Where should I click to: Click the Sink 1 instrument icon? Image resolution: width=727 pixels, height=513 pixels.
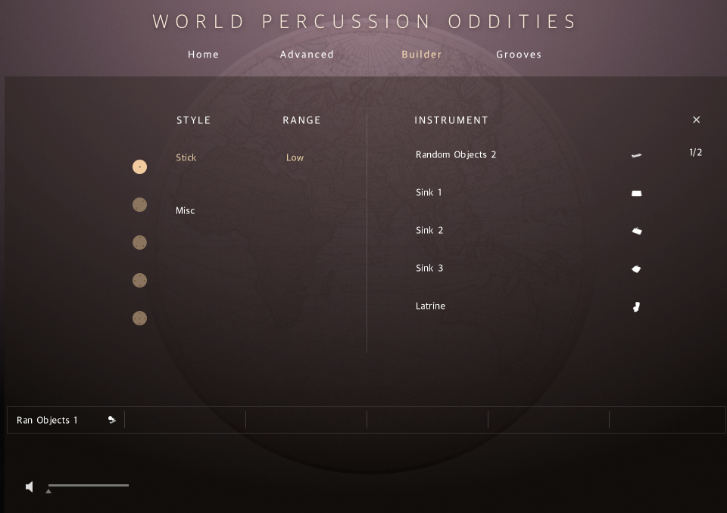(x=636, y=193)
